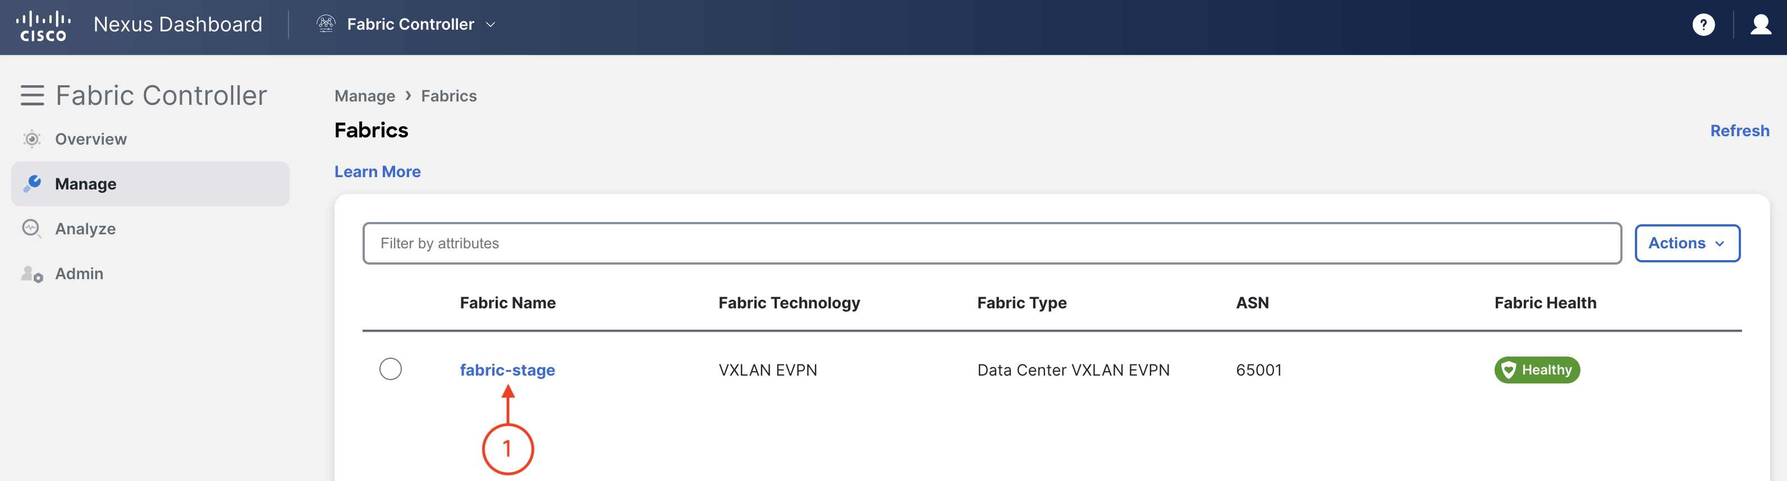This screenshot has height=481, width=1787.
Task: Open the user profile icon
Action: coord(1761,25)
